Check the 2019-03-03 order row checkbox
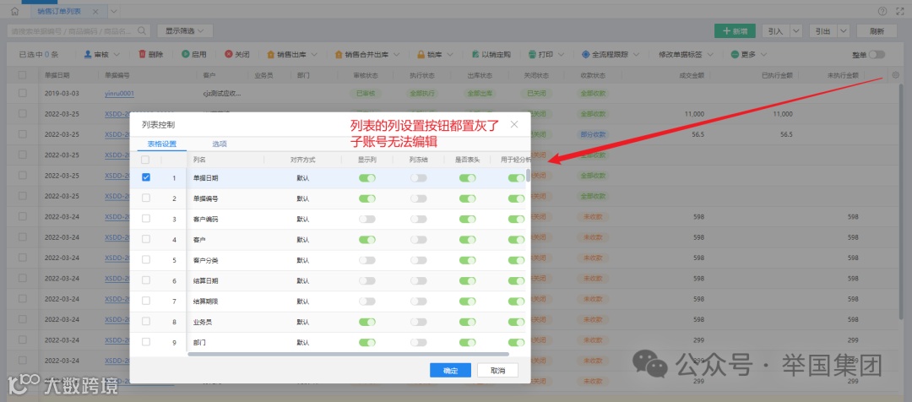Image resolution: width=912 pixels, height=402 pixels. click(x=22, y=93)
